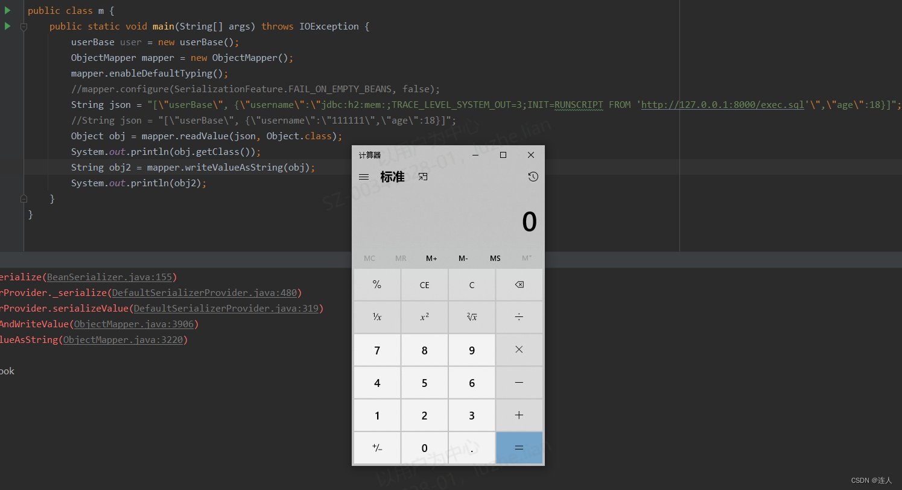Click Calculator percent button
The height and width of the screenshot is (490, 902).
click(x=377, y=284)
